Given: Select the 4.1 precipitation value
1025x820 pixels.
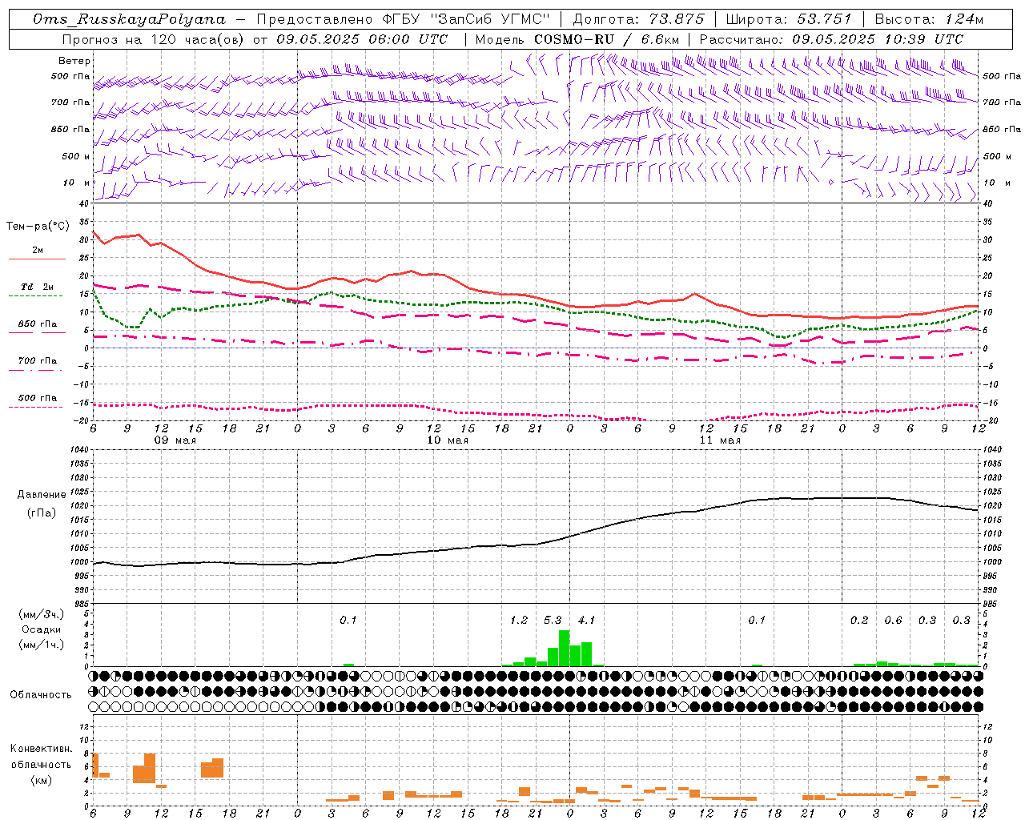Looking at the screenshot, I should tap(586, 620).
